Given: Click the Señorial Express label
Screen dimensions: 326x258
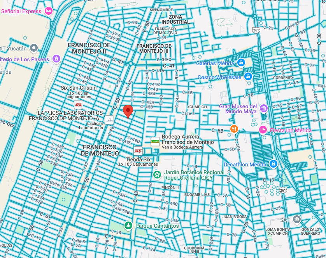Looking at the screenshot, I should point(21,11).
